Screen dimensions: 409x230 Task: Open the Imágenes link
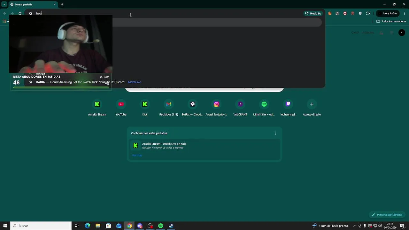point(368,33)
